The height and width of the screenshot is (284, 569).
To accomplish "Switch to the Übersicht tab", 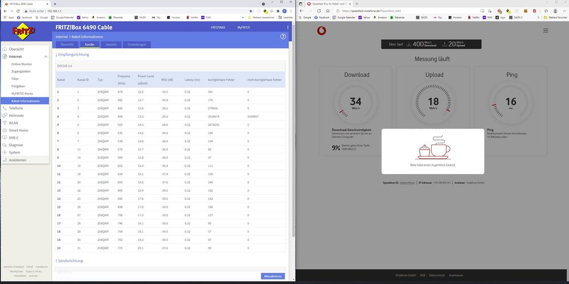I will pyautogui.click(x=67, y=44).
